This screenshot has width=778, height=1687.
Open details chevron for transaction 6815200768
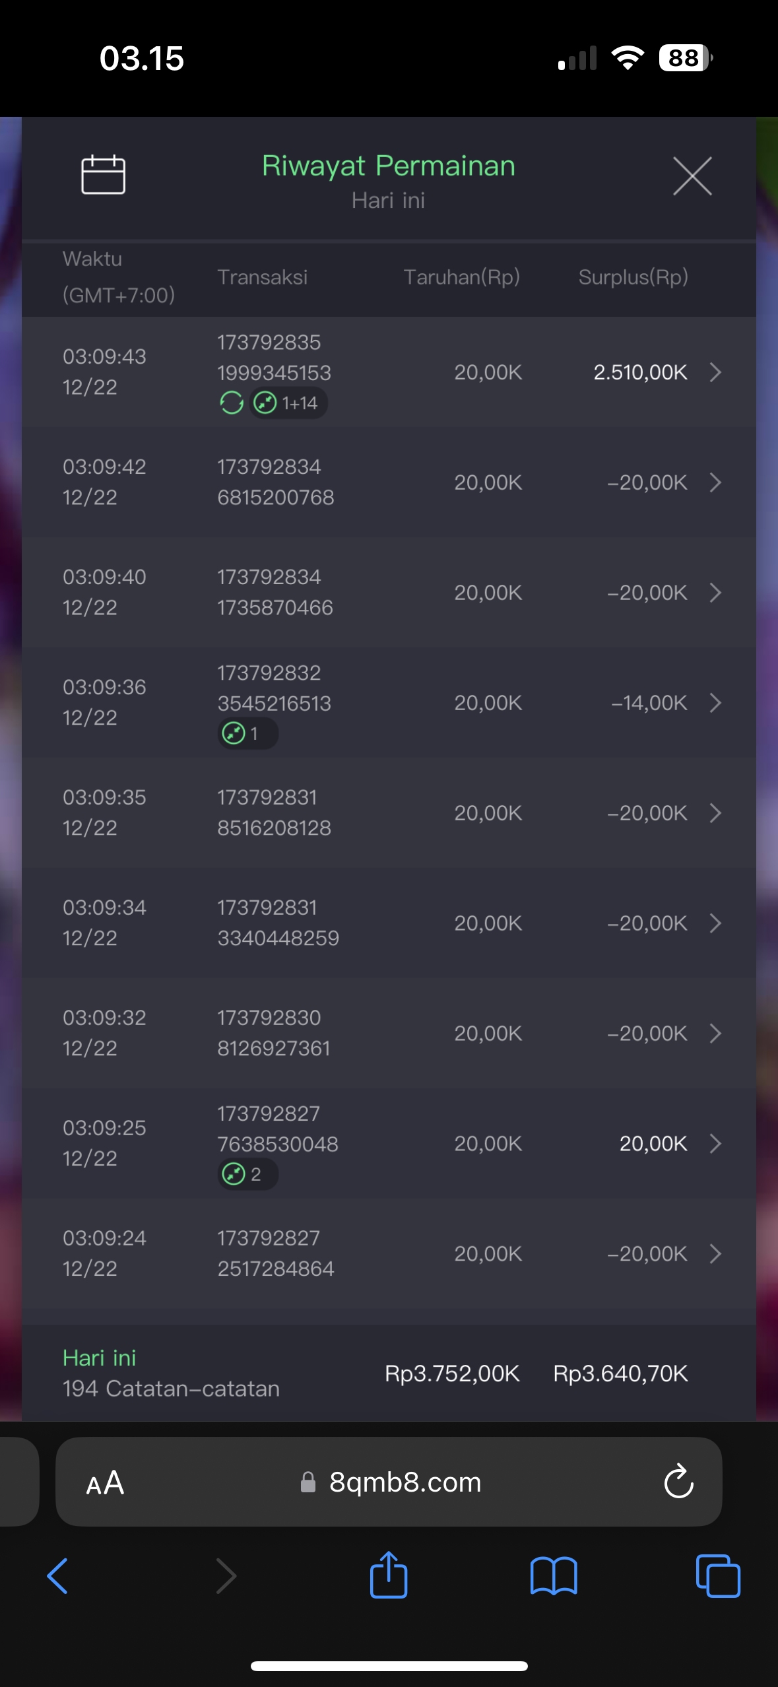(x=715, y=482)
